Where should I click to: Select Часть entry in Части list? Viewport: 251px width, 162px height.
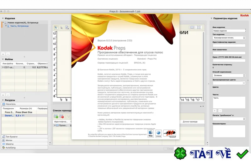(x=216, y=98)
